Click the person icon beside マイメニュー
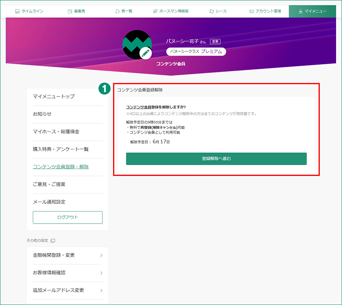This screenshot has height=305, width=342. coord(301,12)
